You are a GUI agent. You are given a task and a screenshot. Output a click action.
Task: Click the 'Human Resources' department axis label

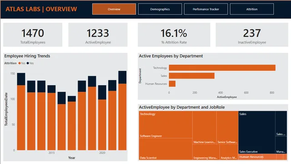coord(156,84)
